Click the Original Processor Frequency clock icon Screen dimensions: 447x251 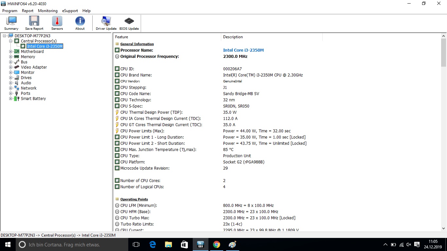tap(117, 56)
